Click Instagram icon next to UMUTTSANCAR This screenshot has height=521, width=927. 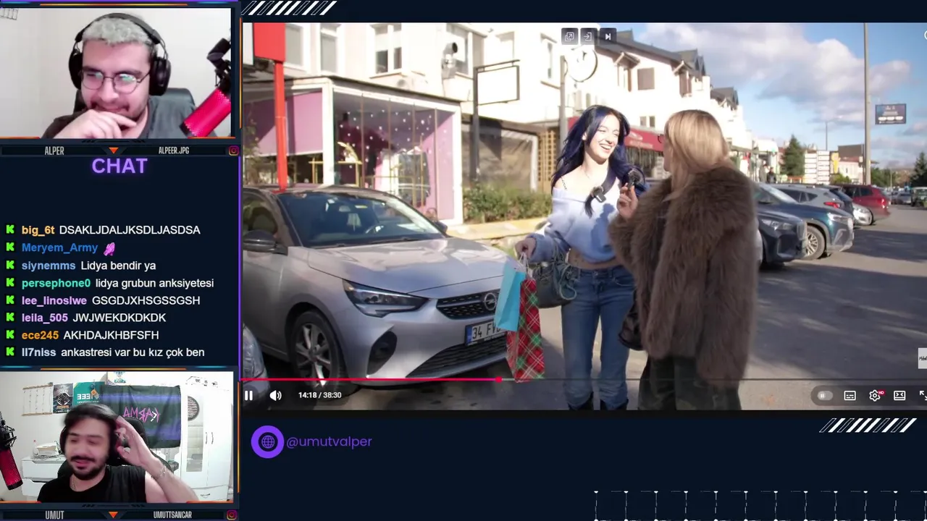(232, 515)
